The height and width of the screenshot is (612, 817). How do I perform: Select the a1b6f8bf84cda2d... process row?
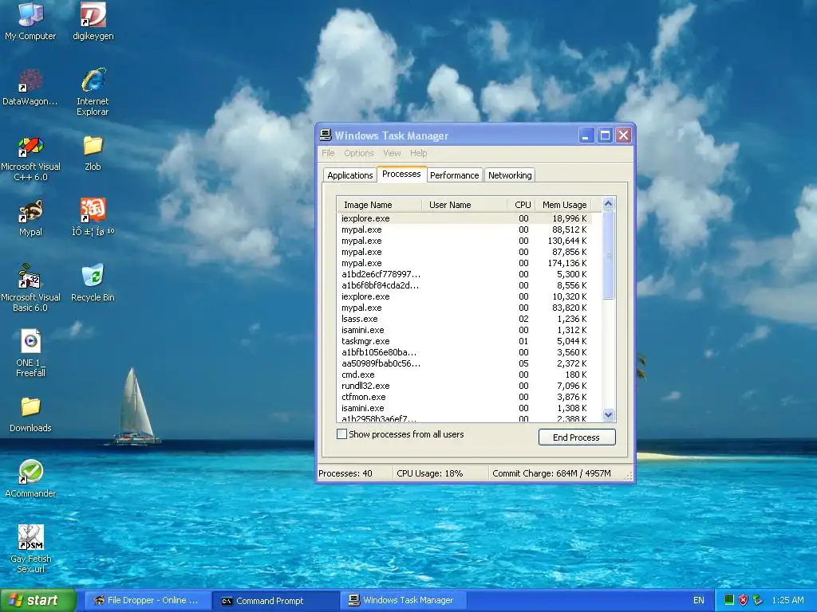[x=465, y=285]
